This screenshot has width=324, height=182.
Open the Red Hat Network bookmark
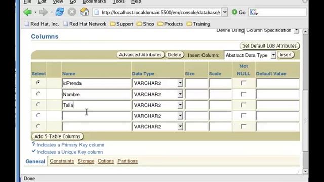click(x=85, y=24)
